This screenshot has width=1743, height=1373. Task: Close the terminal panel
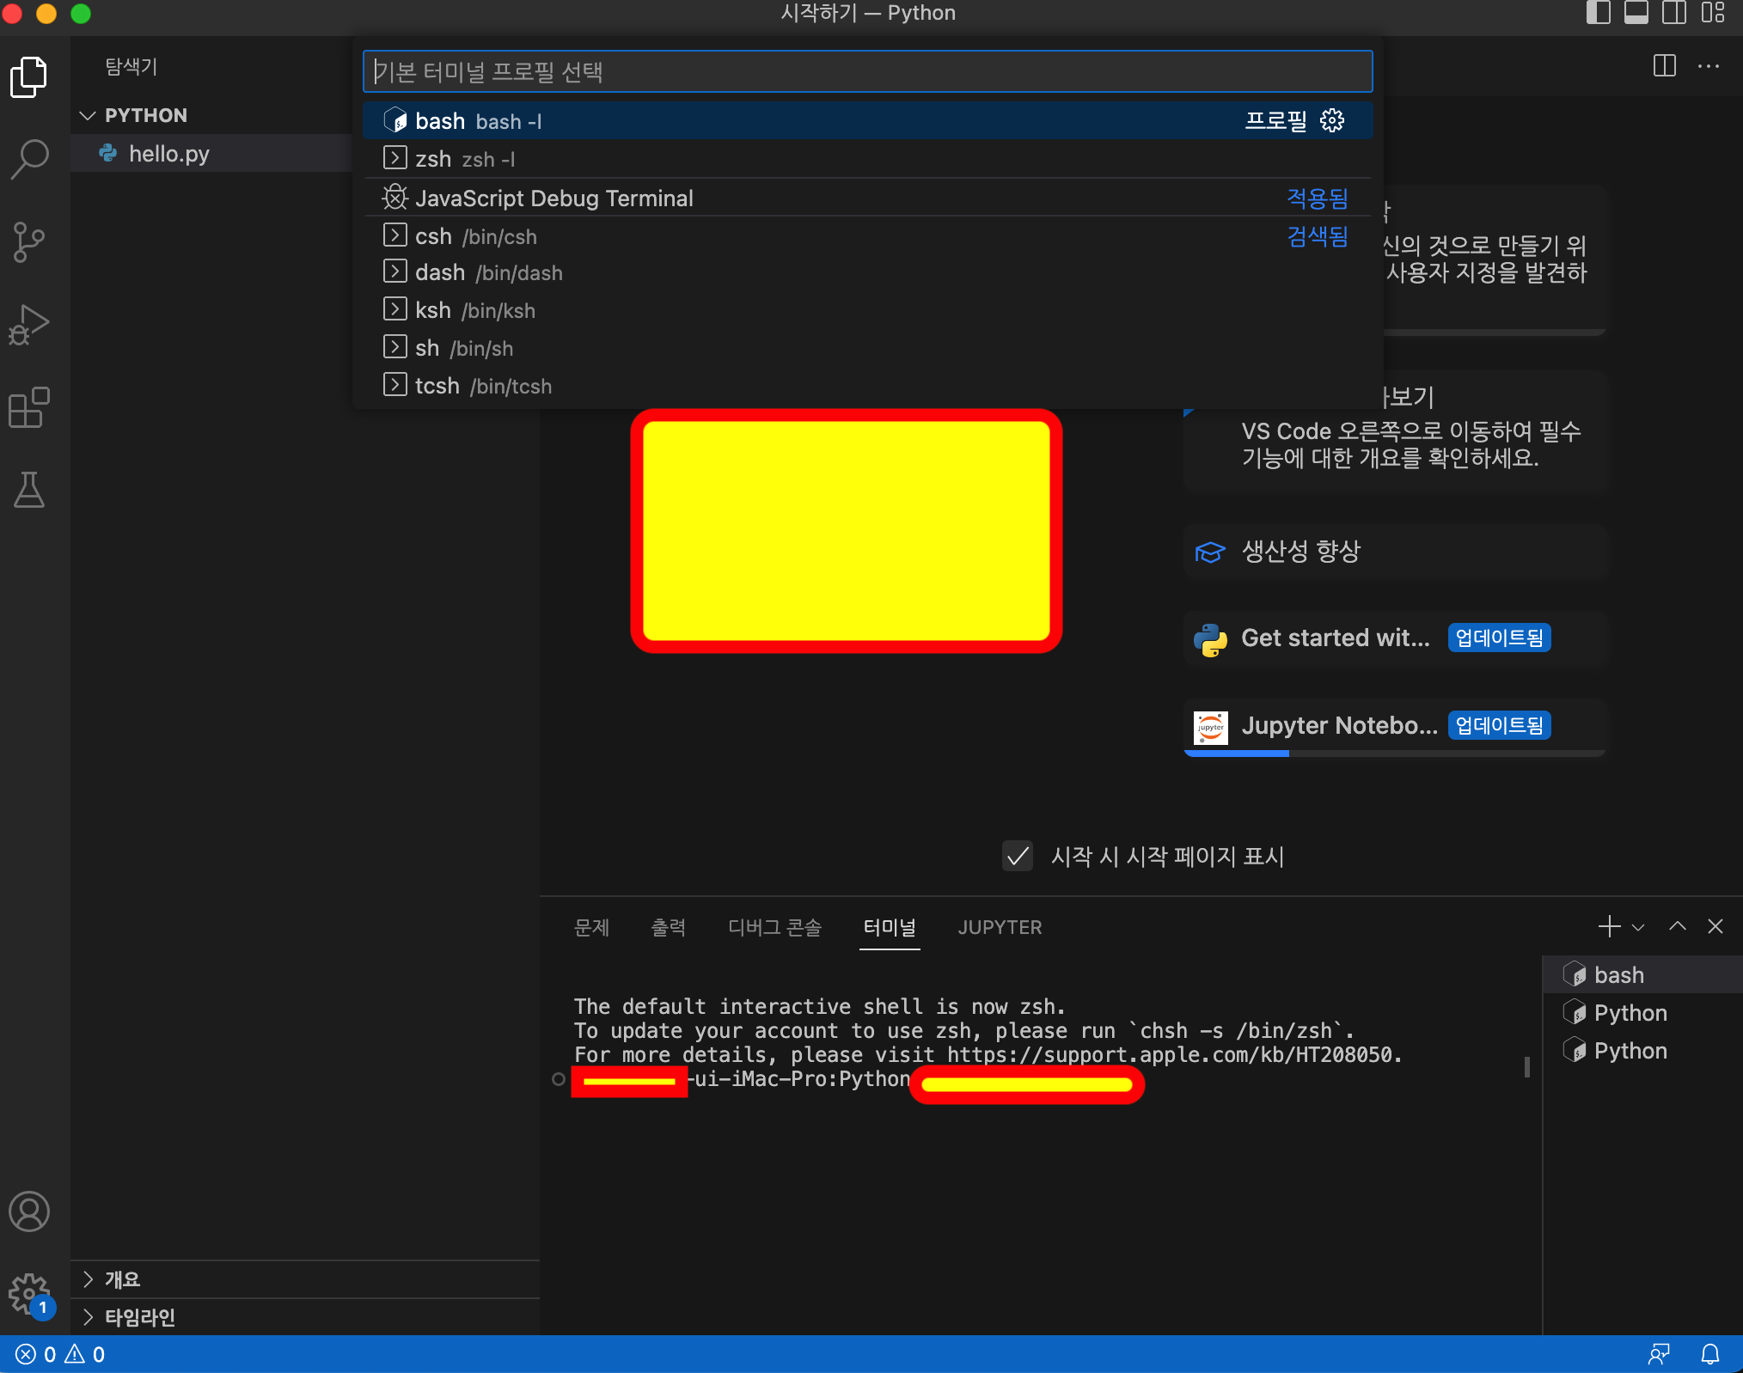(1715, 926)
